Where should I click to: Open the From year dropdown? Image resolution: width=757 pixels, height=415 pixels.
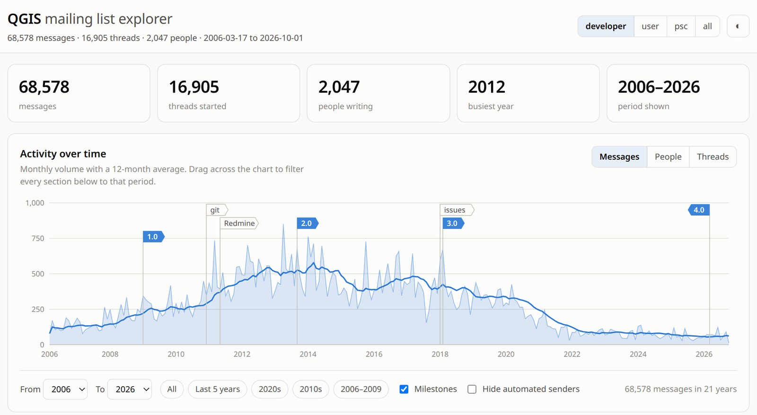65,389
